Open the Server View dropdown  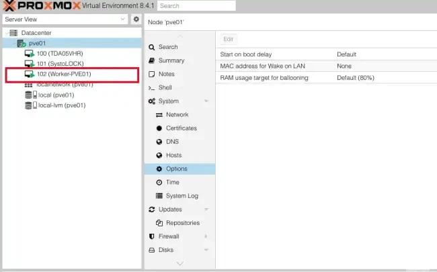[x=122, y=19]
